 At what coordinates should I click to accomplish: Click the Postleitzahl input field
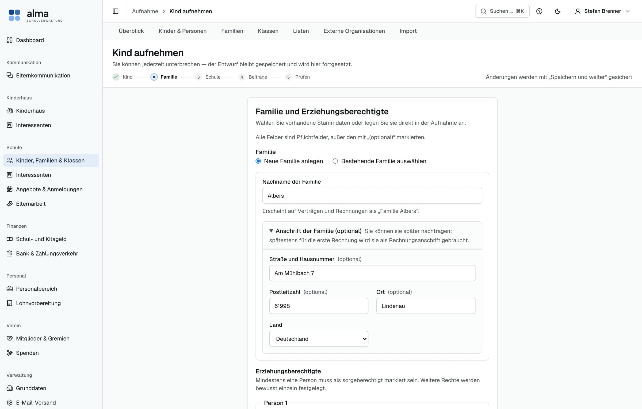[x=319, y=306]
